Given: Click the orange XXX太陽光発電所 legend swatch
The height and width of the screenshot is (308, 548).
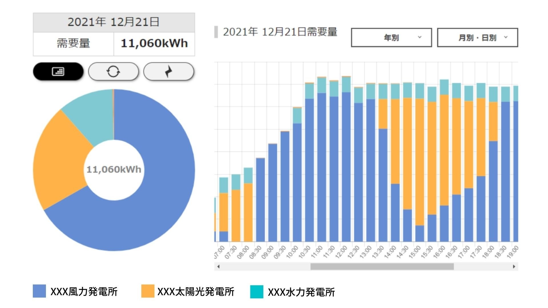Looking at the screenshot, I should click(x=148, y=291).
